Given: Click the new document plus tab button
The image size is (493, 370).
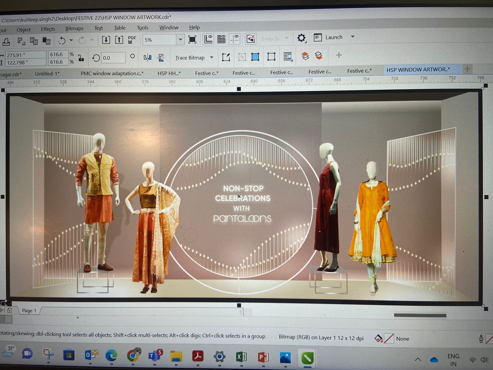Looking at the screenshot, I should pyautogui.click(x=467, y=69).
